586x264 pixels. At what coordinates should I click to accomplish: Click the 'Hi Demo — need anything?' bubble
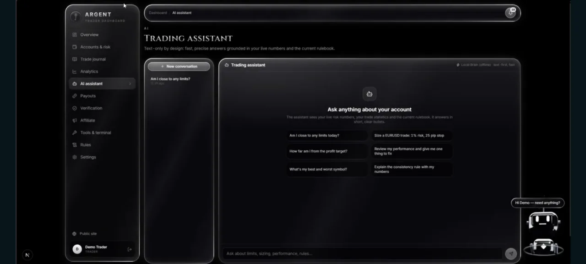[x=537, y=203]
